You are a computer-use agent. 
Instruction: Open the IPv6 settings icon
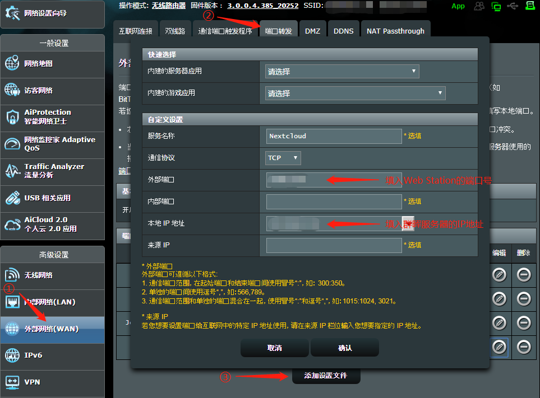(12, 355)
